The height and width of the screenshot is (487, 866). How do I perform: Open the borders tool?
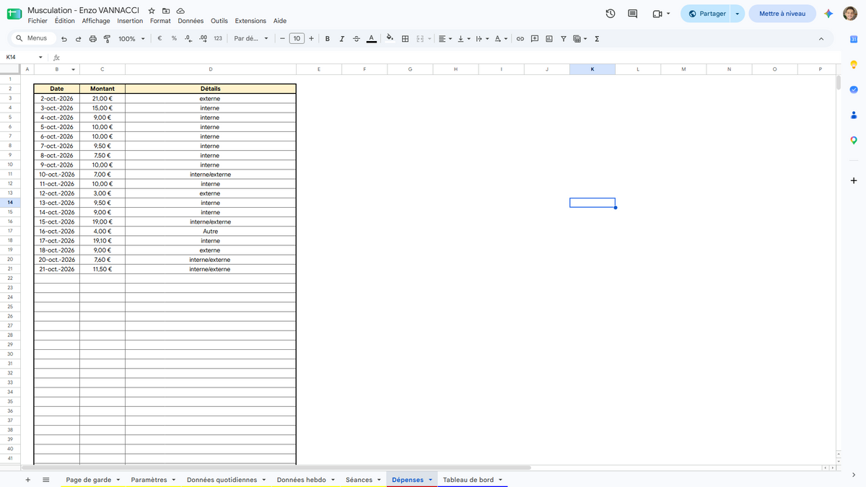[406, 39]
